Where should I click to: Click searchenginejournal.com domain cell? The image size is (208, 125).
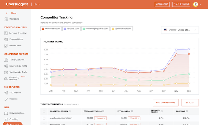61,118
